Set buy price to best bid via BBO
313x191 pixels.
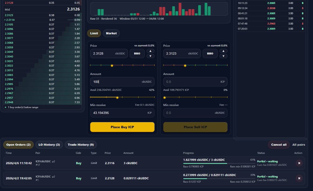click(x=137, y=53)
